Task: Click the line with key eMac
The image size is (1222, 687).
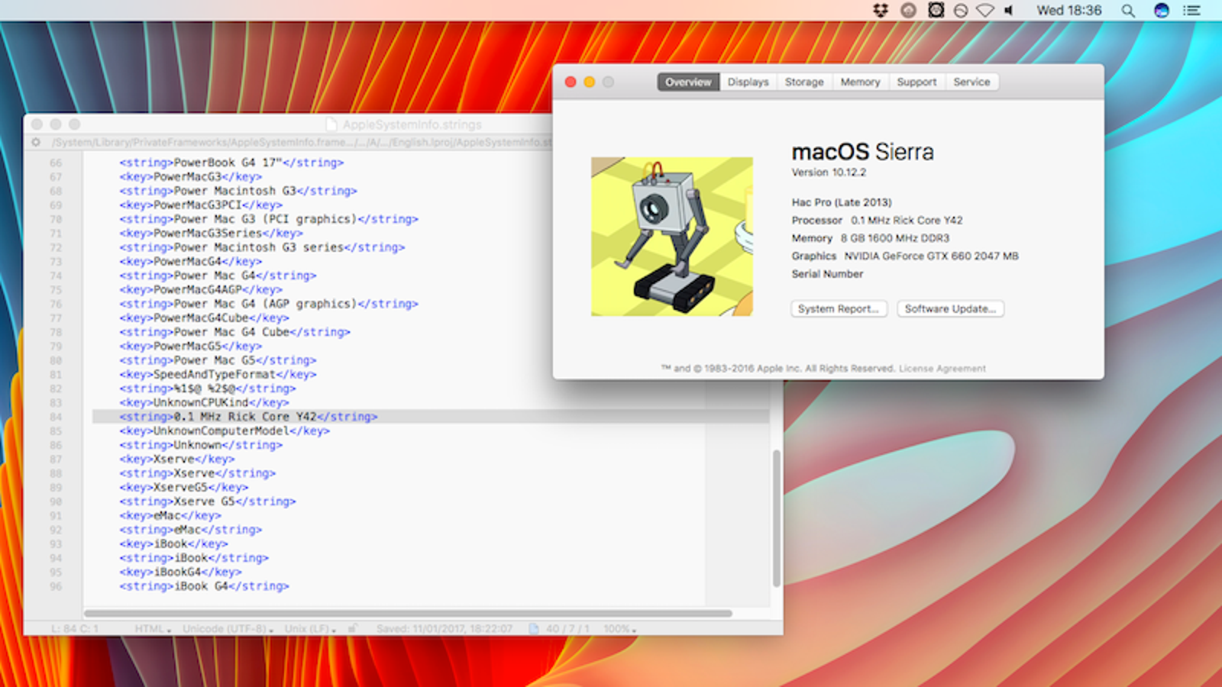Action: pyautogui.click(x=170, y=515)
